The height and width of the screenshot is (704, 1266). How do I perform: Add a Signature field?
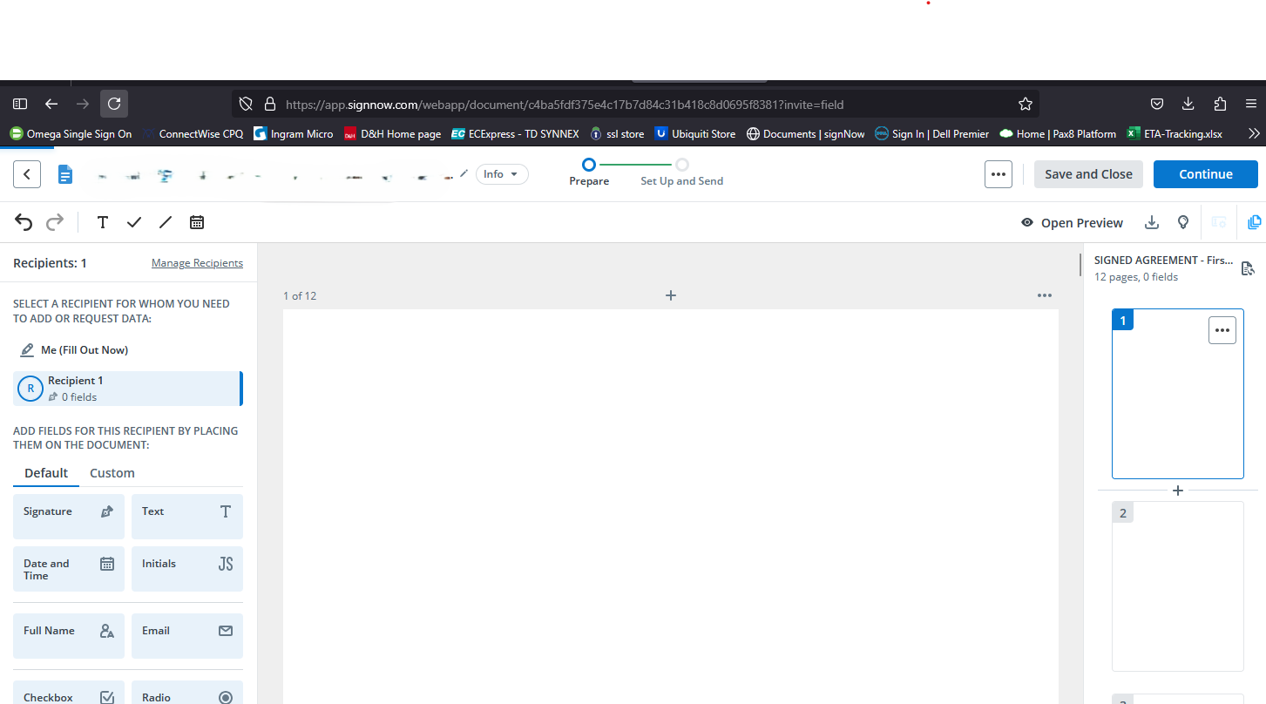[69, 517]
